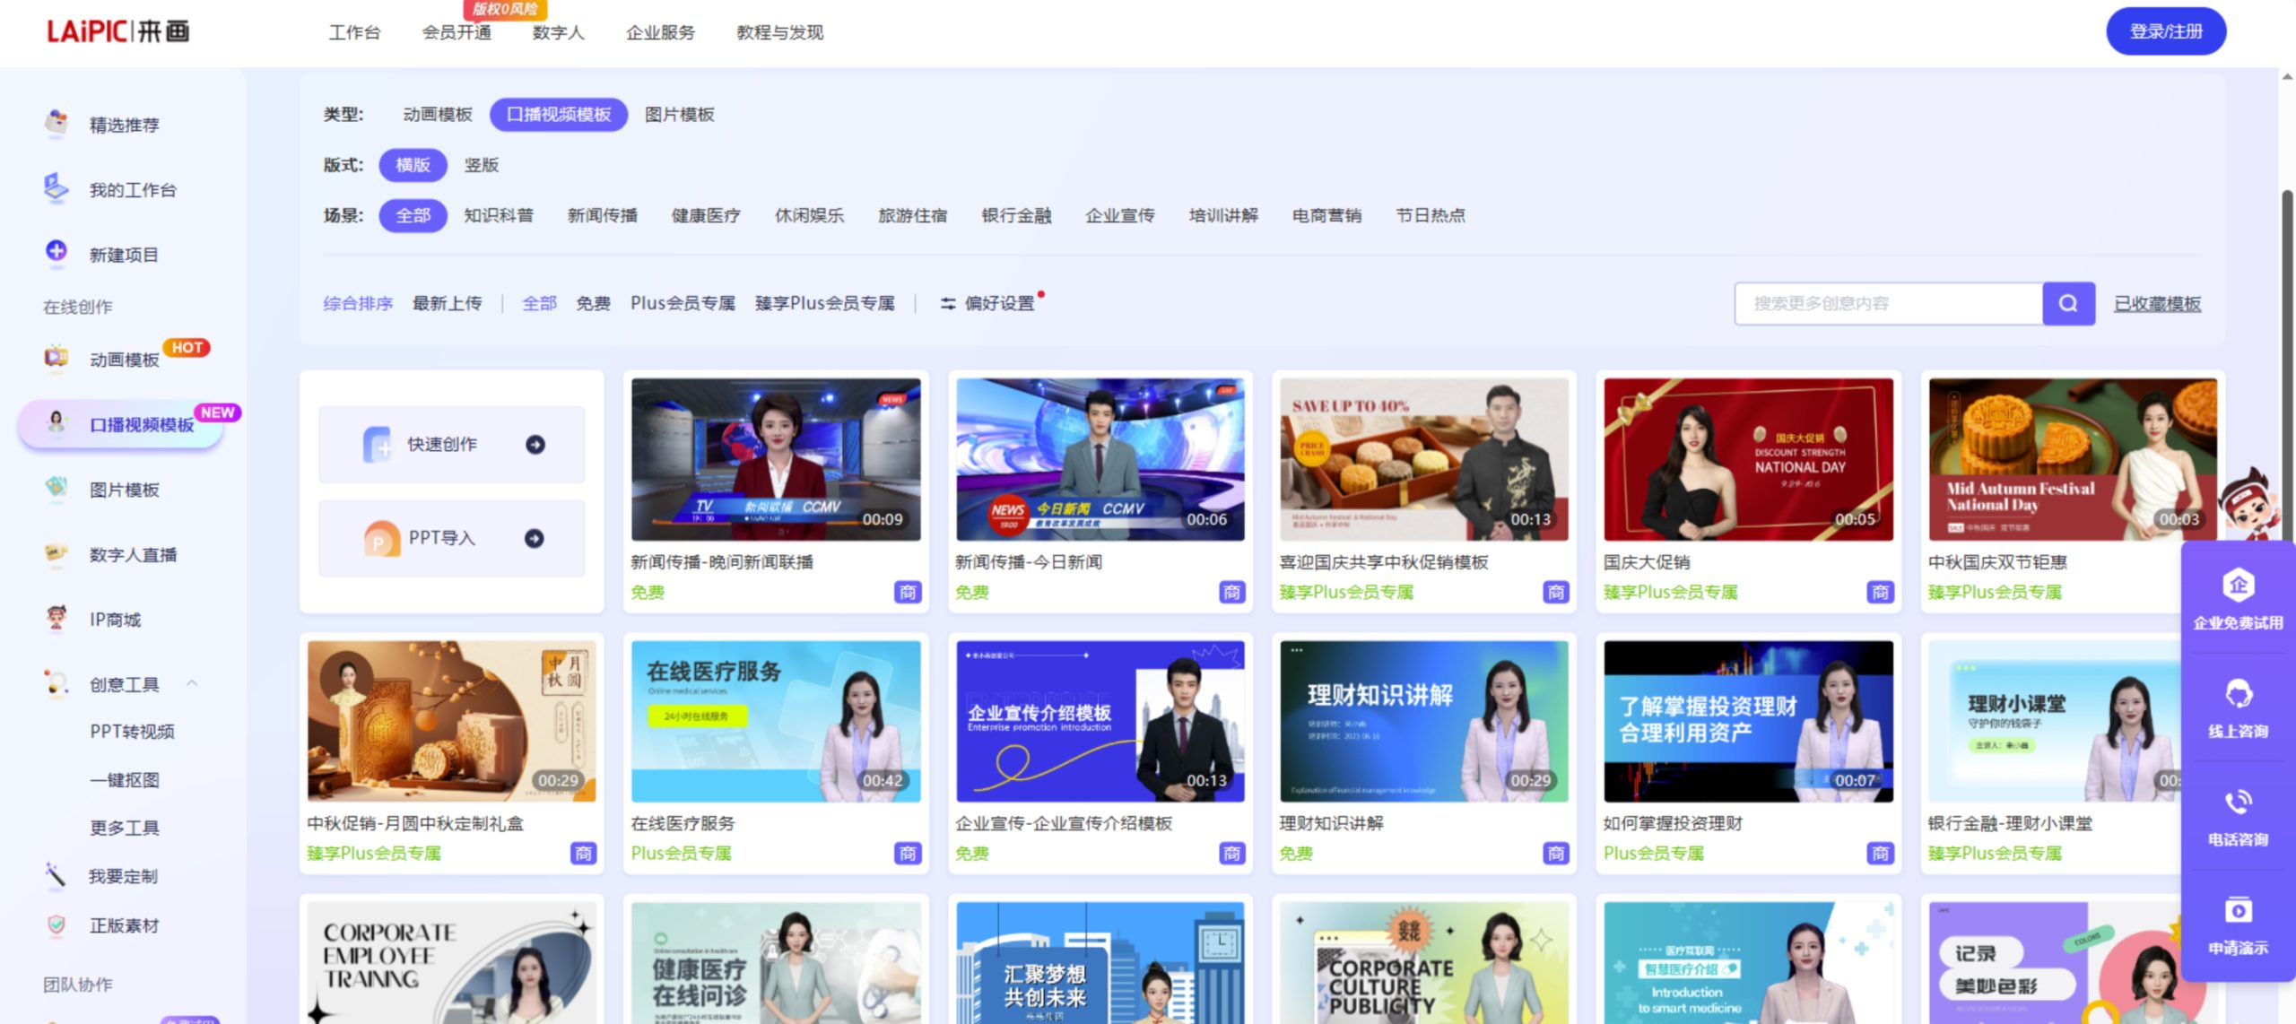This screenshot has height=1024, width=2296.
Task: Click the PPT导入 arrow icon
Action: point(535,538)
